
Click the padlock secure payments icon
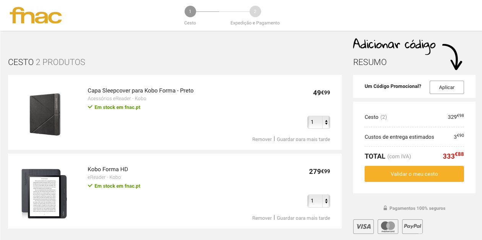click(385, 208)
